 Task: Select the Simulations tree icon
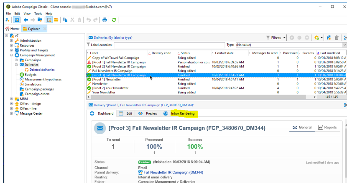pos(21,84)
